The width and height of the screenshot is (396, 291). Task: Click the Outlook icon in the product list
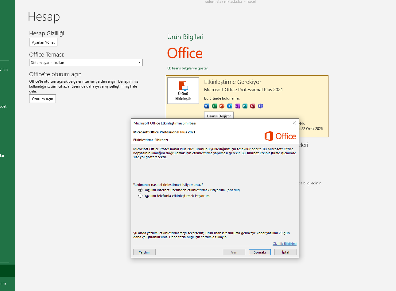[x=230, y=106]
